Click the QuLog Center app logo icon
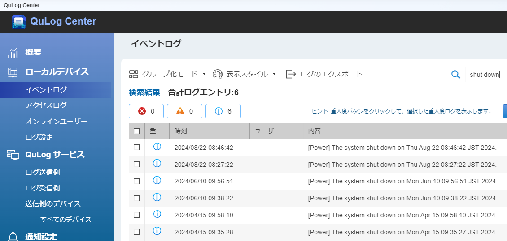This screenshot has width=507, height=241. click(18, 21)
